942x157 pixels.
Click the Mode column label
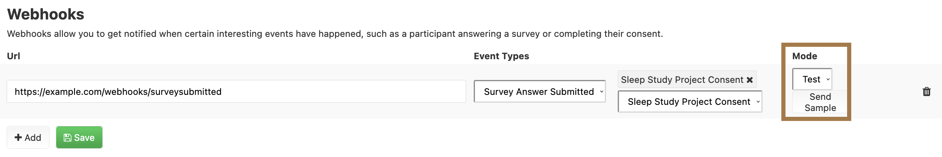point(805,56)
